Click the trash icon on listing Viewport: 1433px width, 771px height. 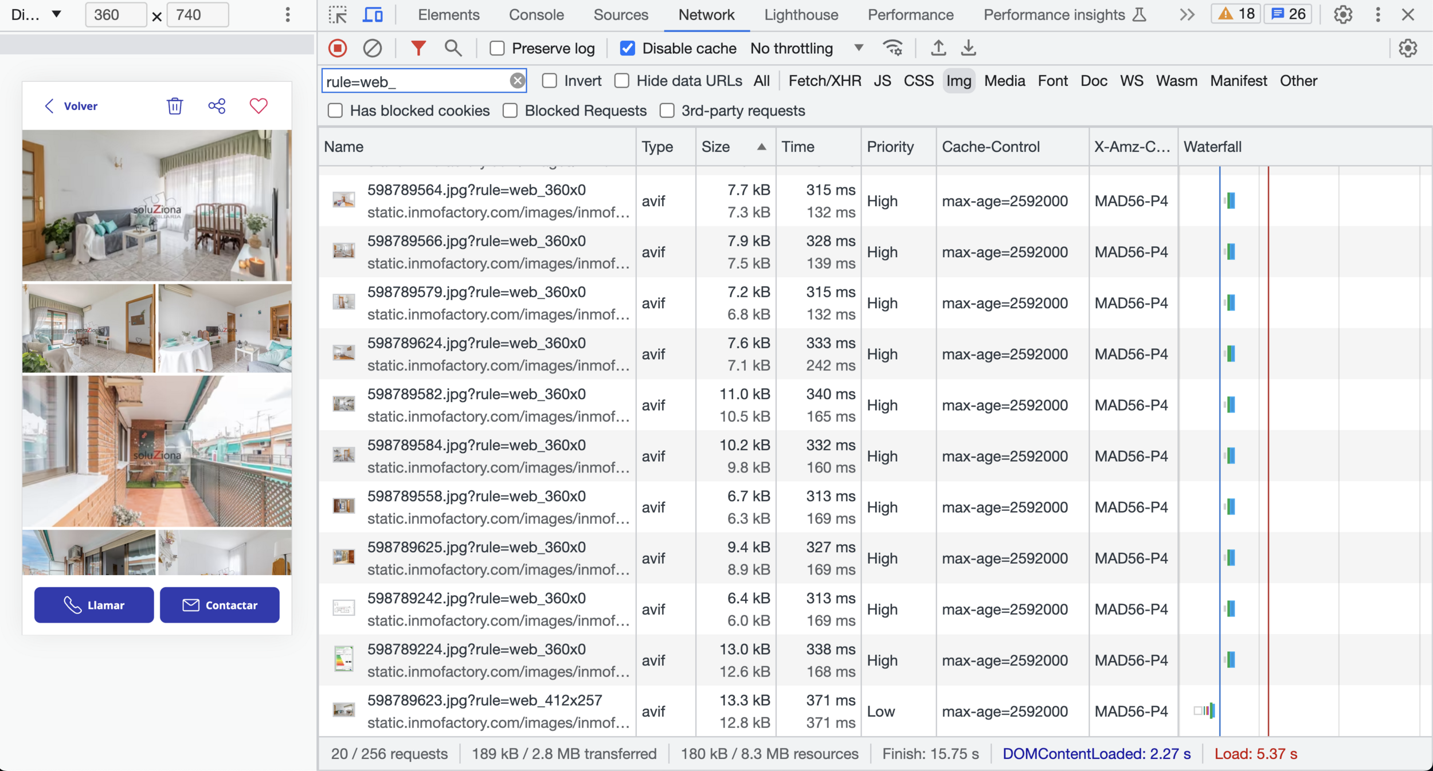coord(175,106)
